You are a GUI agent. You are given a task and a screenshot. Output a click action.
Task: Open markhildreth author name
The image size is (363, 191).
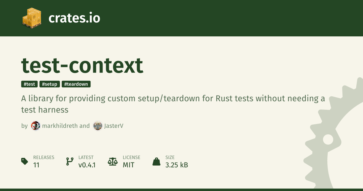pos(60,126)
